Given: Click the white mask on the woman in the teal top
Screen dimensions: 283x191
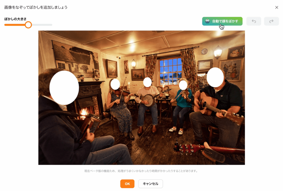Looking at the screenshot, I should pos(183,85).
